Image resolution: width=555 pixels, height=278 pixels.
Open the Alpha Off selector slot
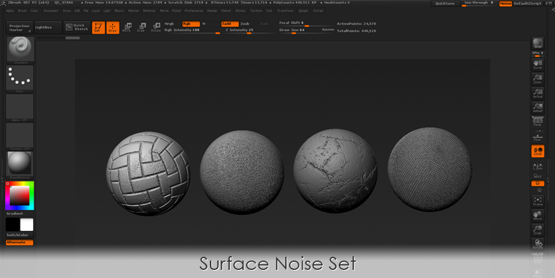pos(20,107)
